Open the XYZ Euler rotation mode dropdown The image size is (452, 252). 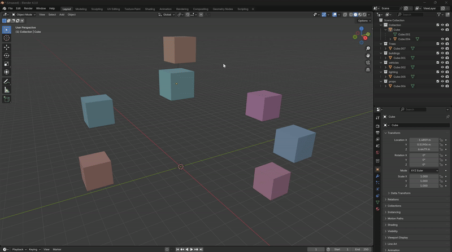(x=424, y=170)
